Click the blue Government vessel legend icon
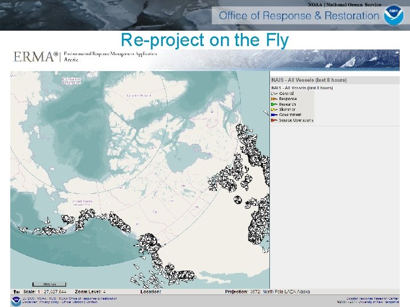Viewport: 410px width, 307px height. [274, 115]
